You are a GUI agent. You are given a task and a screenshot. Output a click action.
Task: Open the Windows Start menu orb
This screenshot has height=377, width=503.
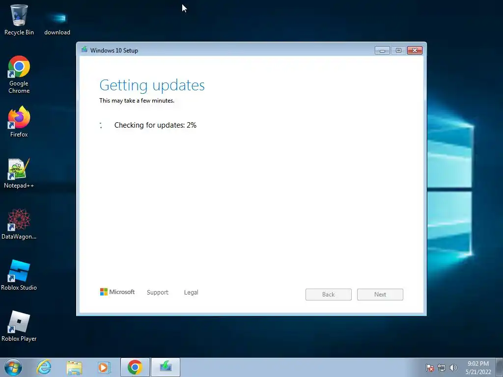[x=13, y=367]
